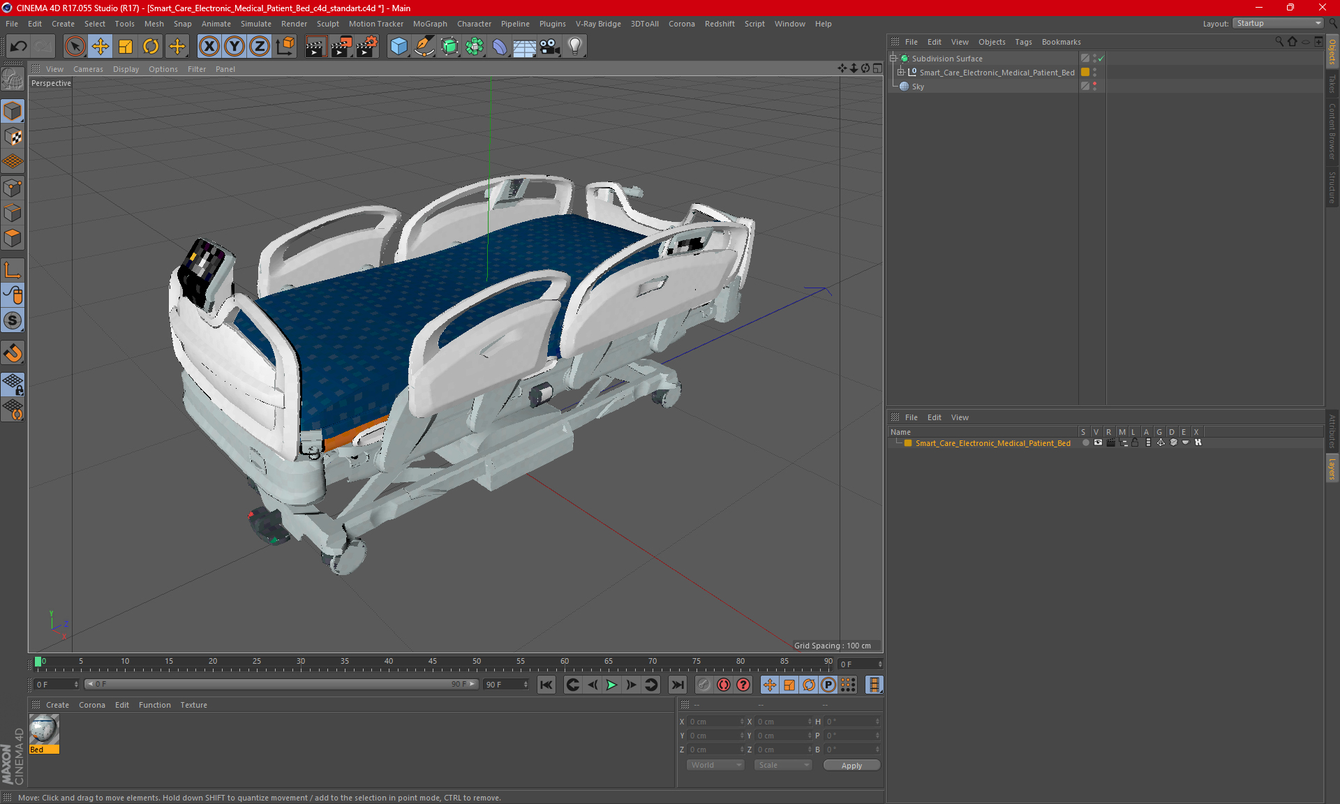This screenshot has width=1340, height=804.
Task: Switch to Texture mode
Action: click(x=13, y=137)
